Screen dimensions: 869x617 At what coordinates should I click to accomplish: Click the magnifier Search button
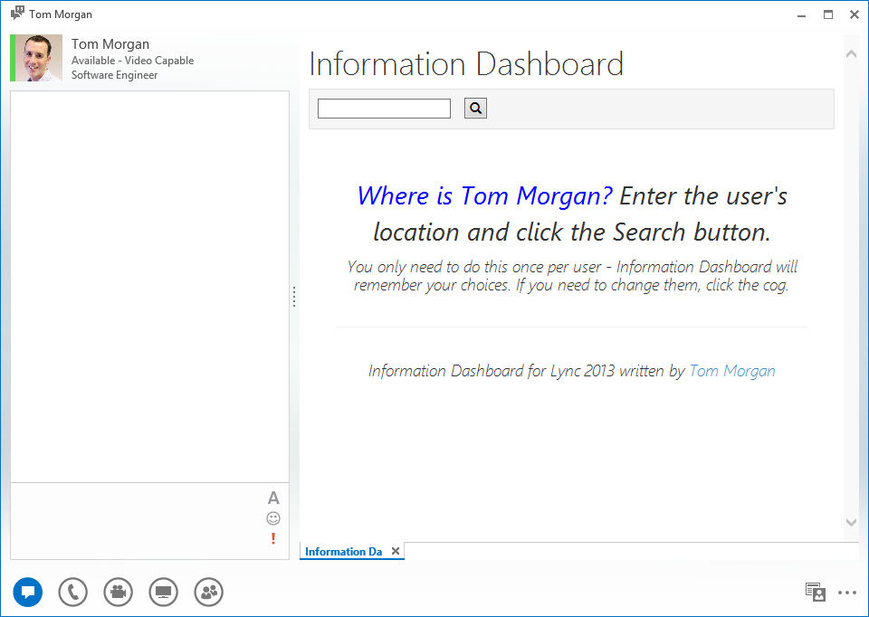pyautogui.click(x=475, y=108)
